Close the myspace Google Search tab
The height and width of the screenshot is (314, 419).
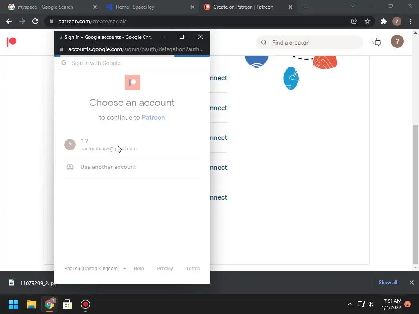tap(95, 7)
